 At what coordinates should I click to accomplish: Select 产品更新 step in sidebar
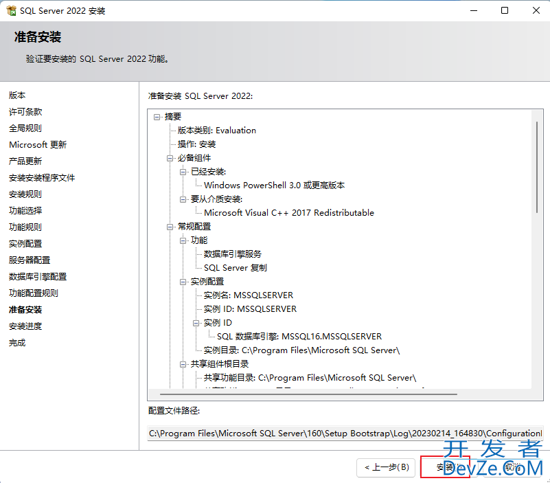pos(25,161)
